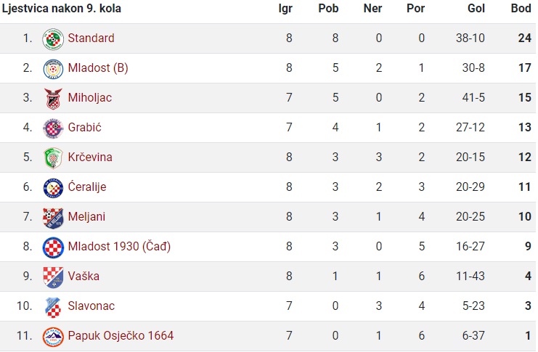Click the Vaška club crest icon

pyautogui.click(x=53, y=277)
